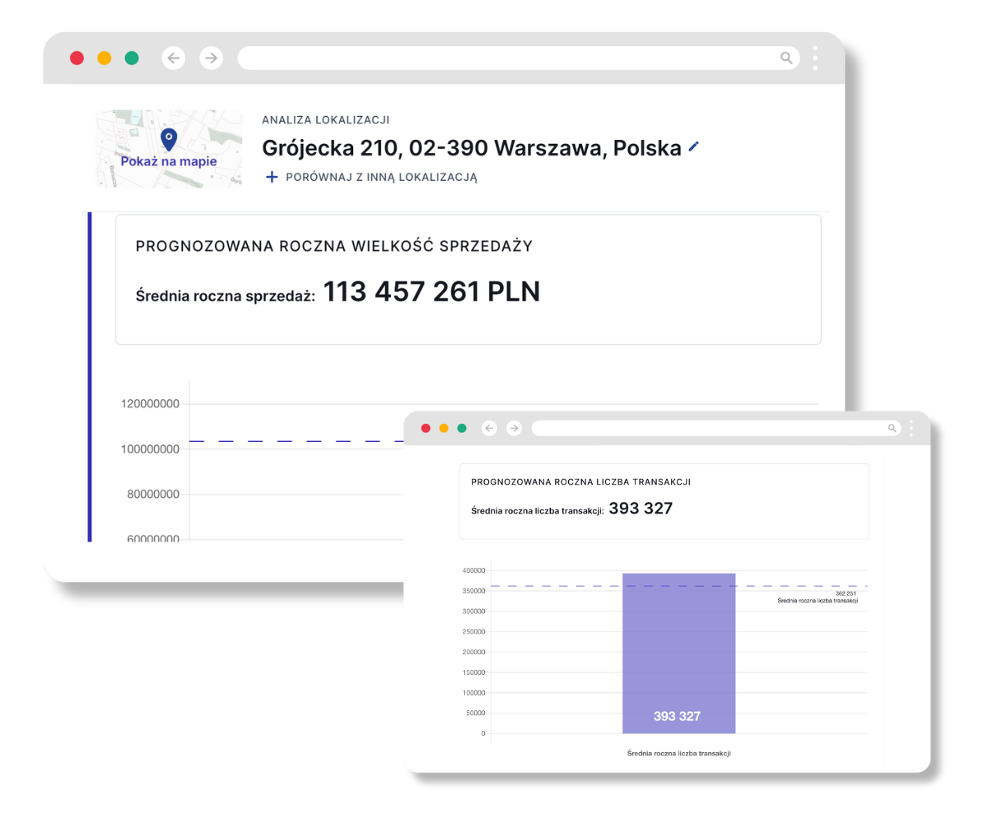Click the Pokaż na mapie link

[x=168, y=161]
